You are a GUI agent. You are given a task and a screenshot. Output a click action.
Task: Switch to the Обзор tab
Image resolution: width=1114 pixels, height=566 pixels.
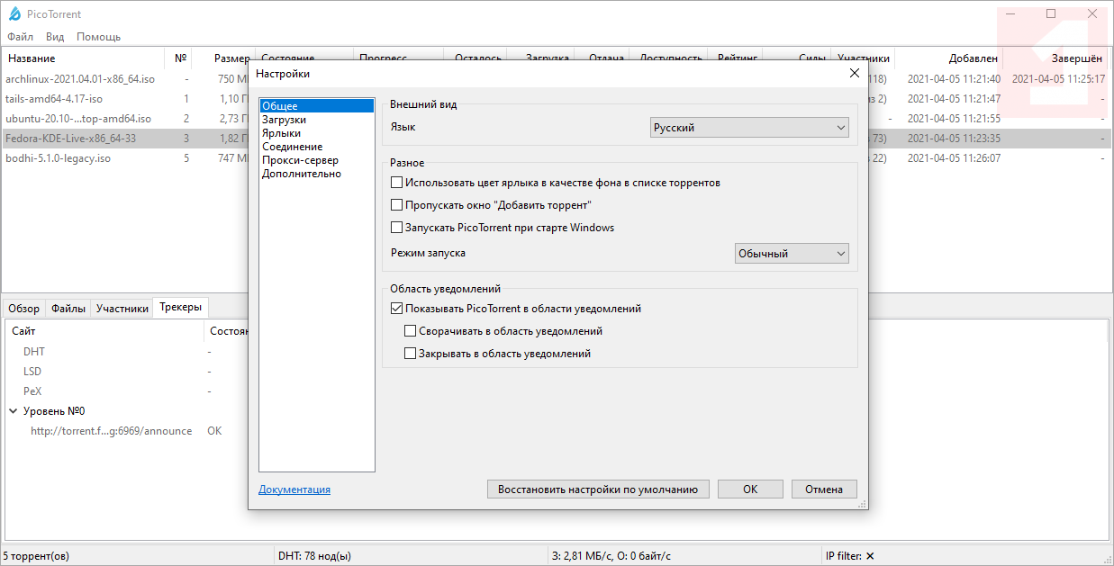pos(24,308)
